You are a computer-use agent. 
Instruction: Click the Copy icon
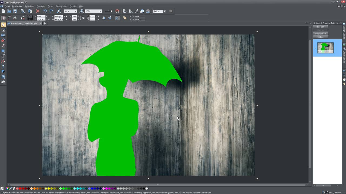click(x=23, y=11)
